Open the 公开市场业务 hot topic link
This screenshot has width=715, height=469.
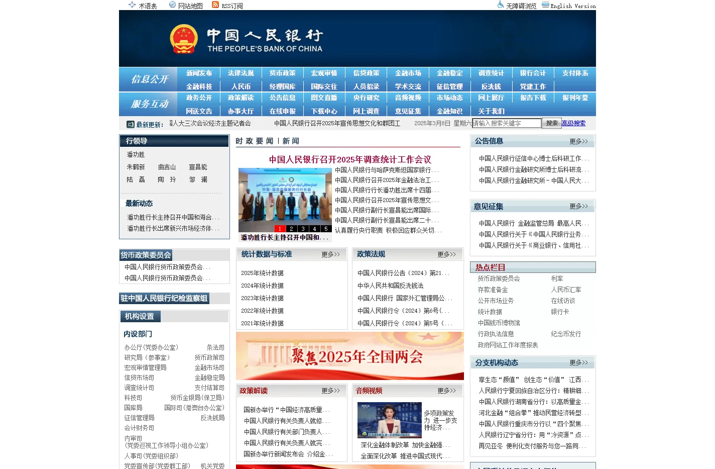496,301
